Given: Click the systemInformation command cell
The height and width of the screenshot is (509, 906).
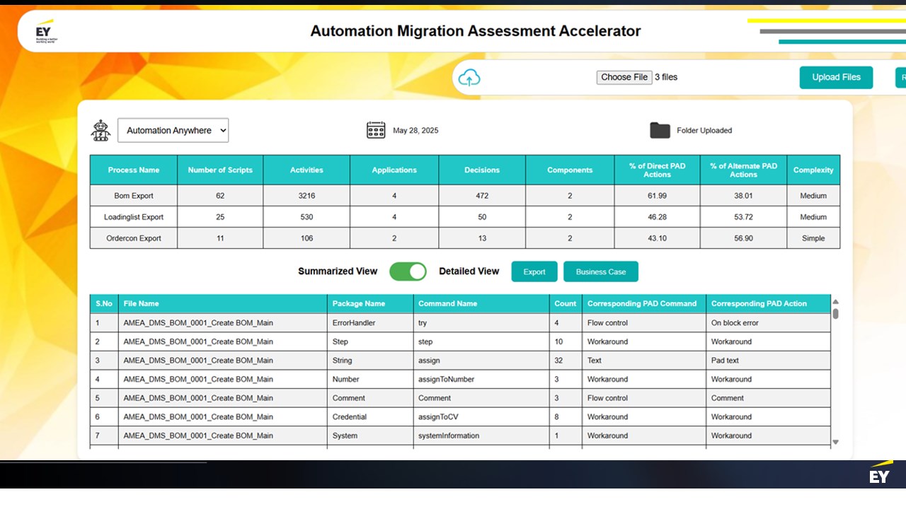Looking at the screenshot, I should click(x=481, y=436).
